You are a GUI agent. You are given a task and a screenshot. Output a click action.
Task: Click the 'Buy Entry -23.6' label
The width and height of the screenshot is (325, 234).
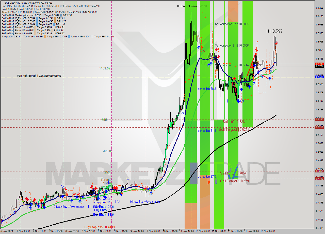(x=104, y=207)
